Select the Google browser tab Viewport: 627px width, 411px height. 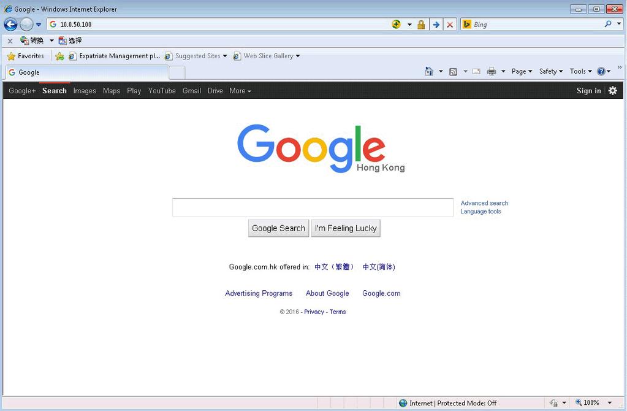(87, 72)
